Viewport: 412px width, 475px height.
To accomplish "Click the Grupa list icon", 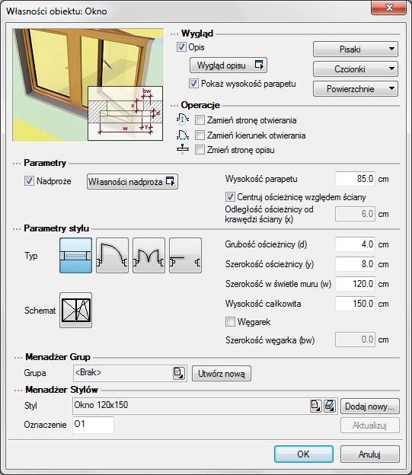I will (179, 373).
